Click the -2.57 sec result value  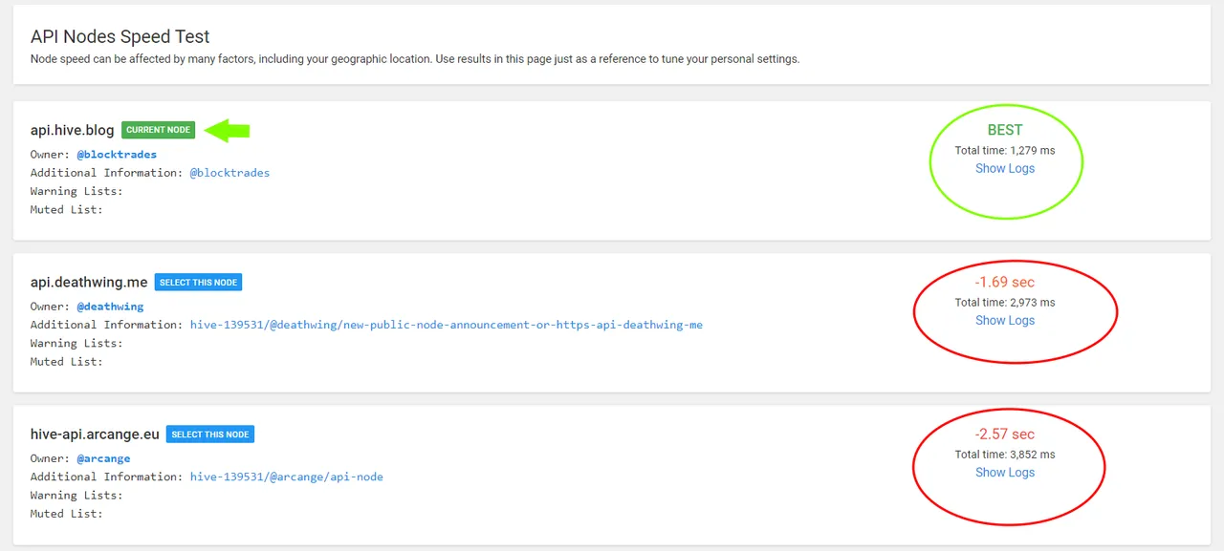1005,434
